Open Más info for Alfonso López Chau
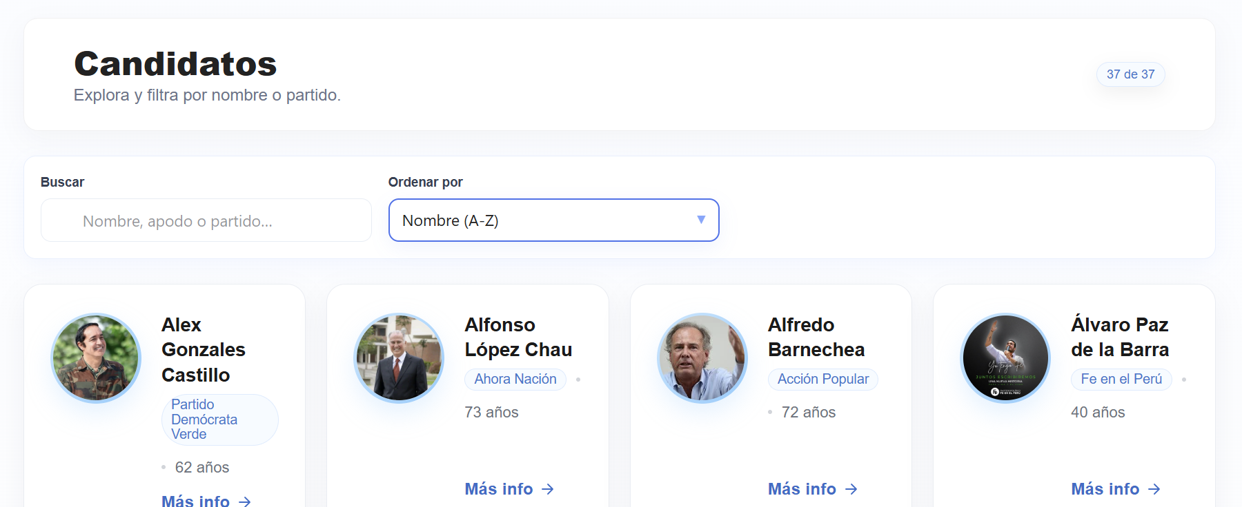The height and width of the screenshot is (507, 1242). click(509, 489)
